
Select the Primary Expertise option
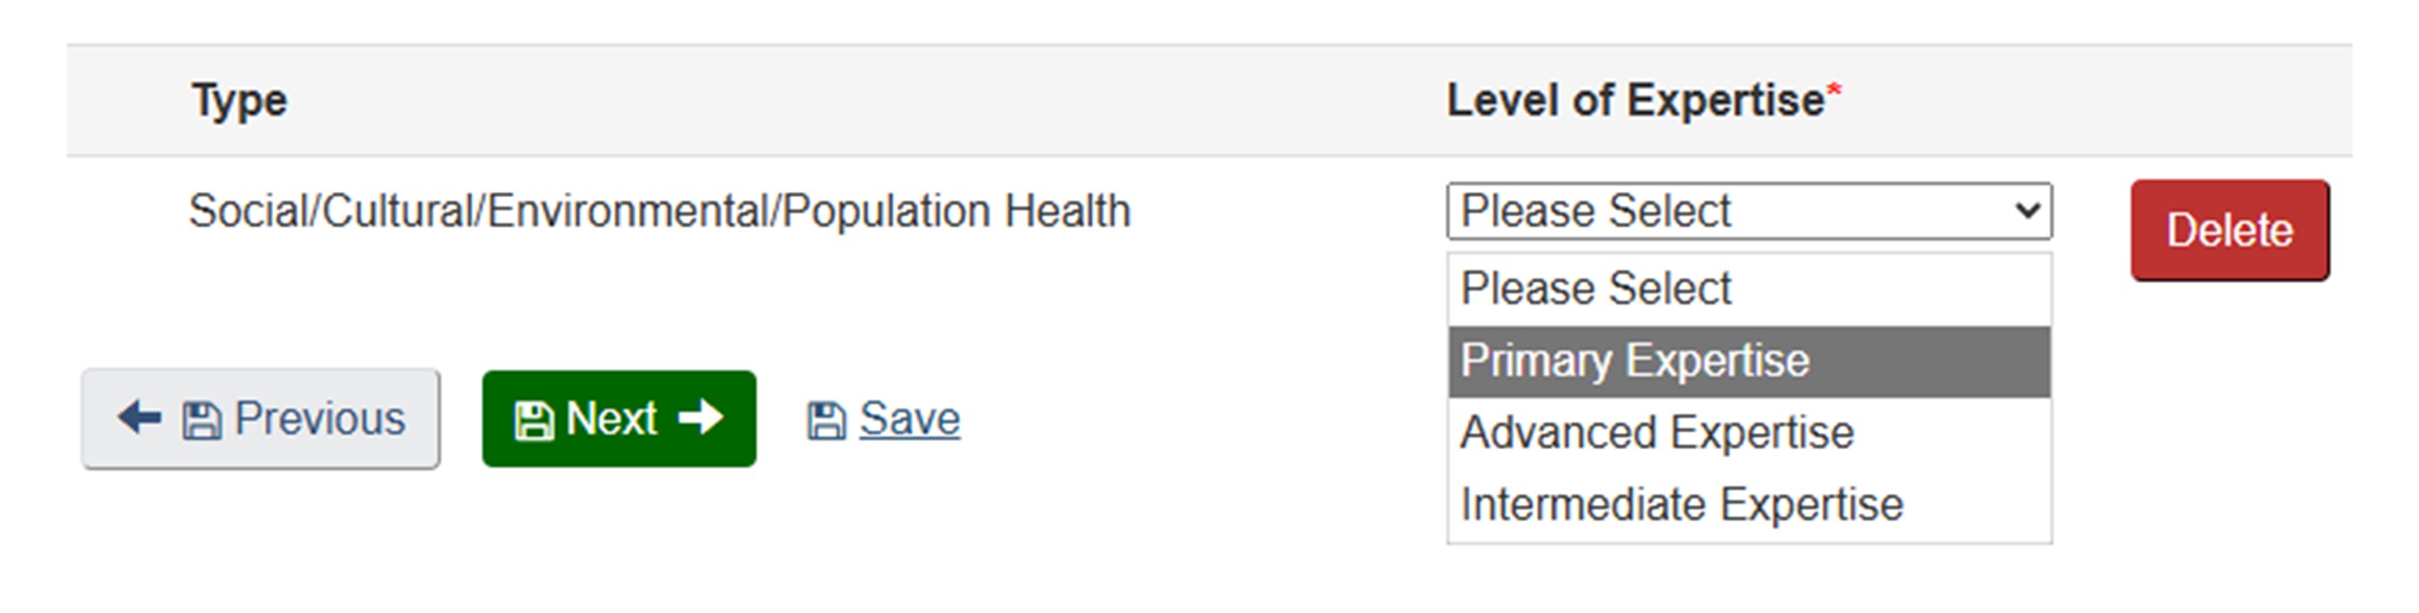pyautogui.click(x=1749, y=361)
